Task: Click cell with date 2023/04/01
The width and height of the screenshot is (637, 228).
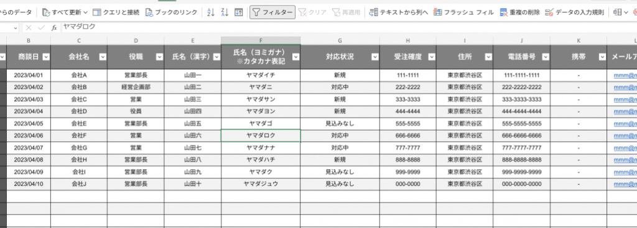Action: click(29, 76)
